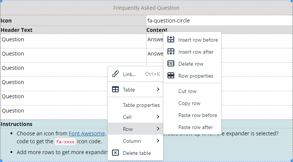Screen dimensions: 293x162
Task: Expand the Table submenu arrow
Action: click(158, 90)
